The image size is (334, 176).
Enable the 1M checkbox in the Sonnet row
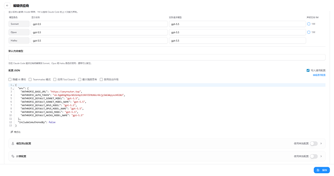click(x=309, y=24)
